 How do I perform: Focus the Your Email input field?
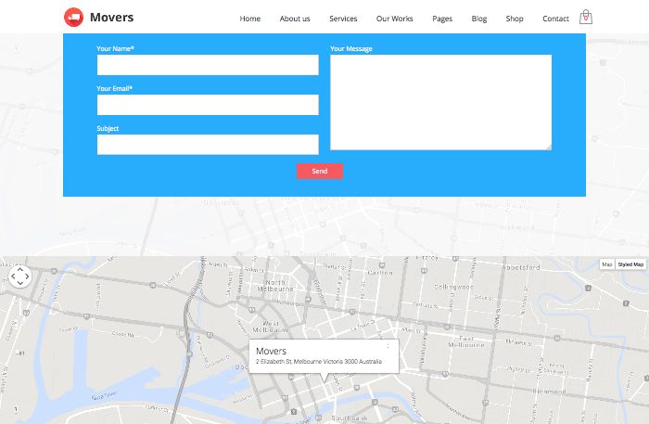[x=208, y=105]
